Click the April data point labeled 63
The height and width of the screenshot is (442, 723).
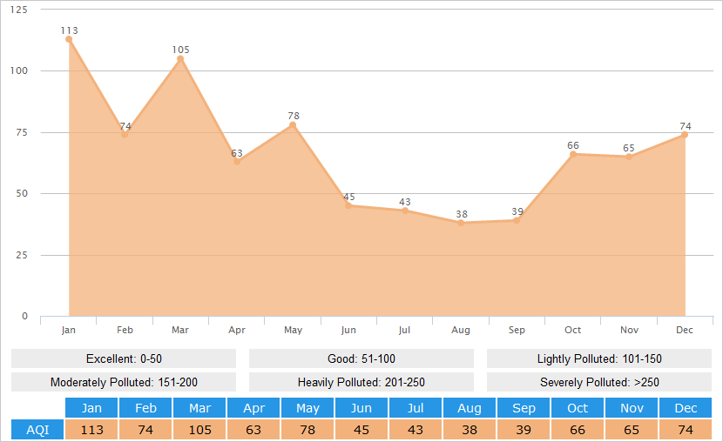pyautogui.click(x=237, y=162)
